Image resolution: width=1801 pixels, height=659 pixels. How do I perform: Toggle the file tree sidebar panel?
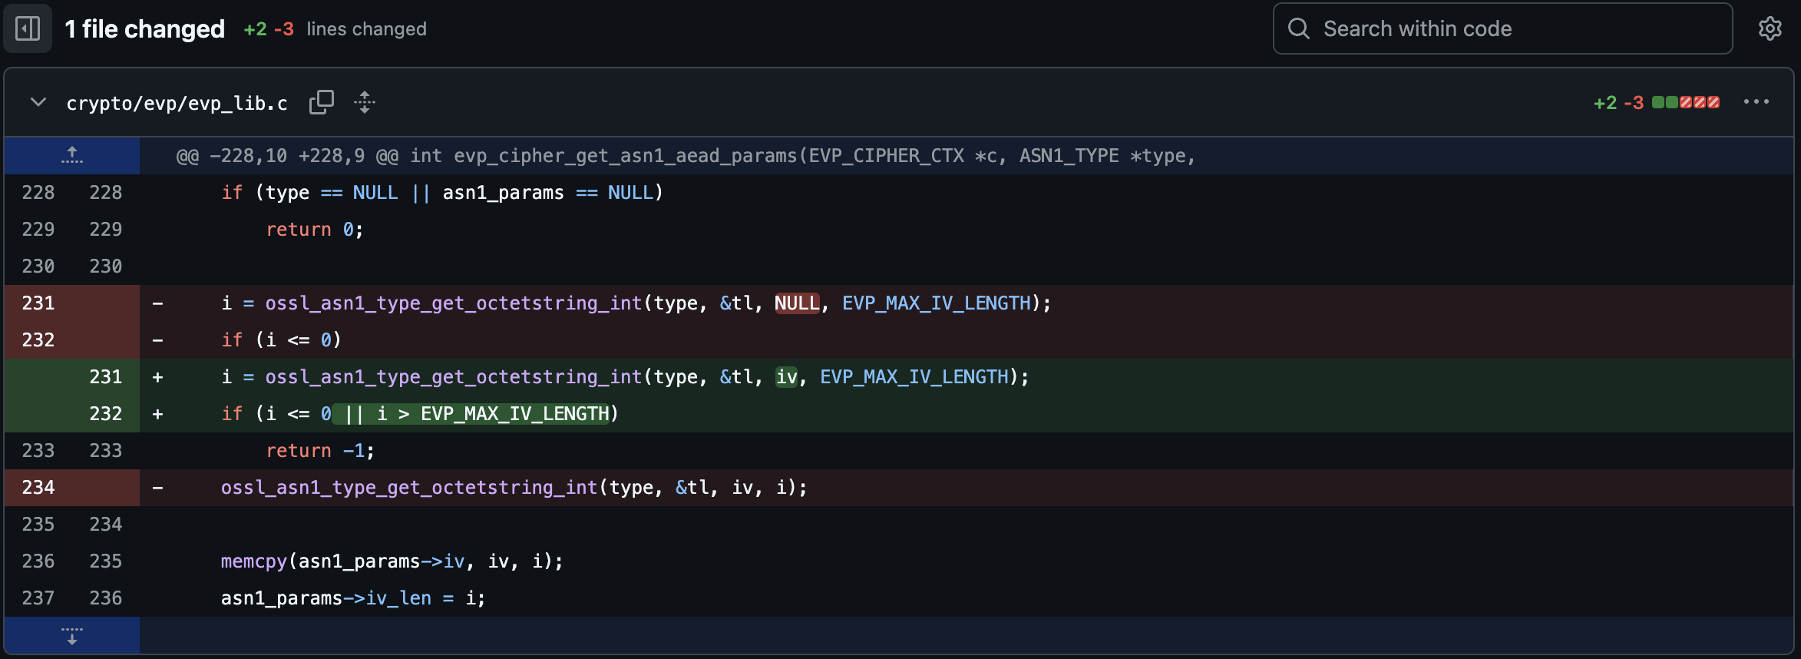pyautogui.click(x=28, y=29)
